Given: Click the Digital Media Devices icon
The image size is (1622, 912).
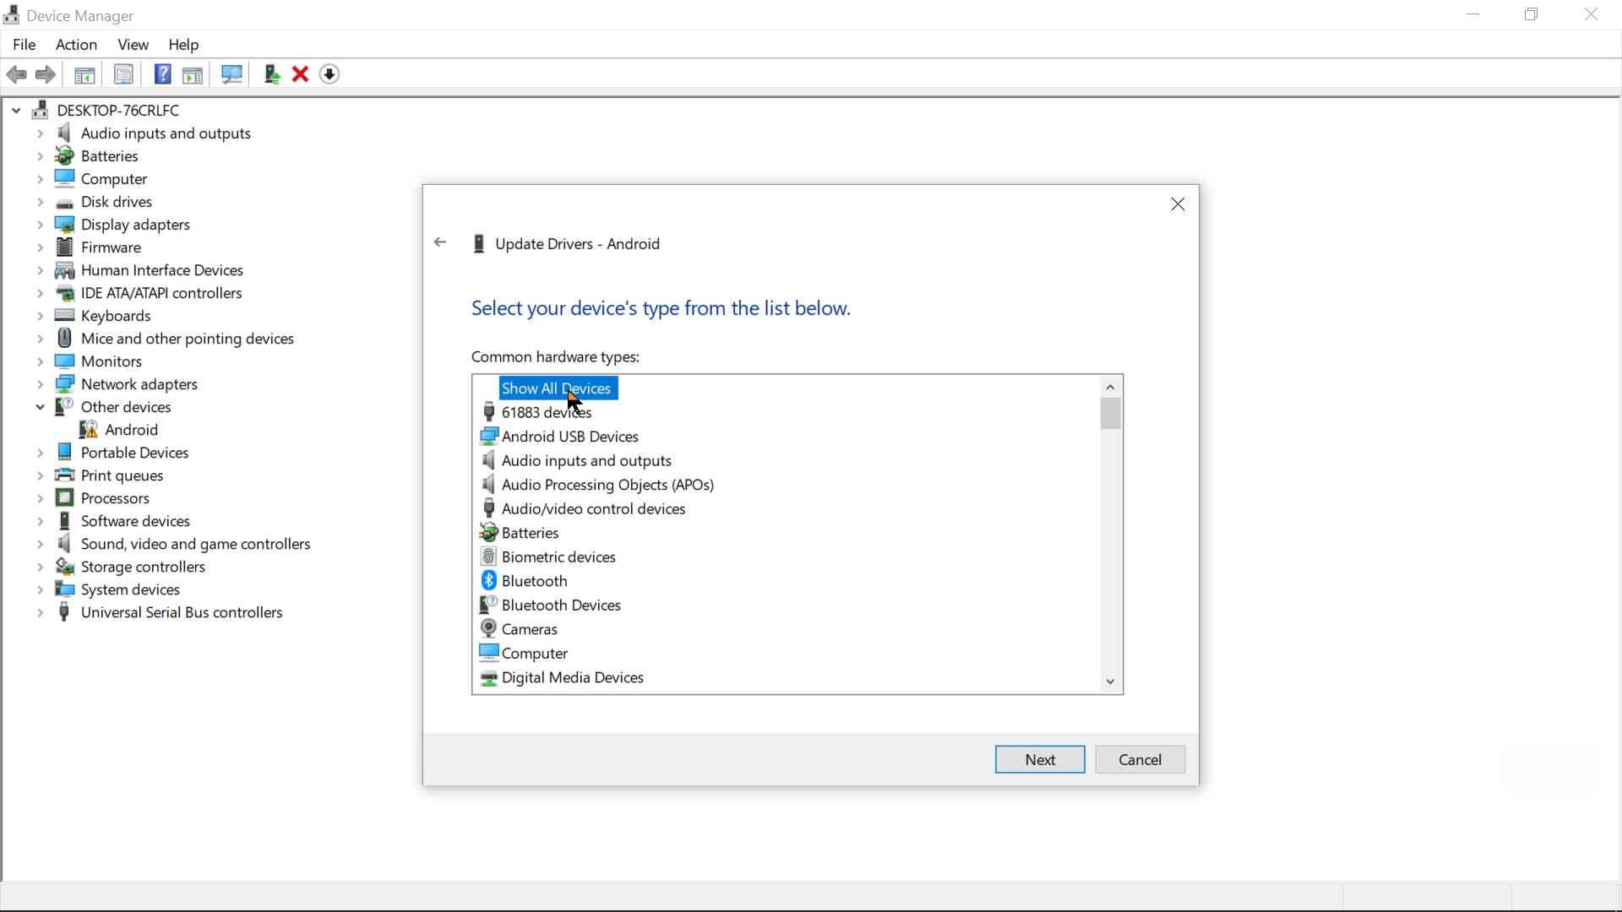Looking at the screenshot, I should tap(488, 678).
